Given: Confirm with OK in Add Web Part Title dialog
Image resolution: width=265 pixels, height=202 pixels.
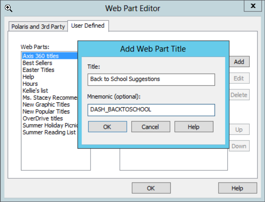Looking at the screenshot, I should (107, 127).
